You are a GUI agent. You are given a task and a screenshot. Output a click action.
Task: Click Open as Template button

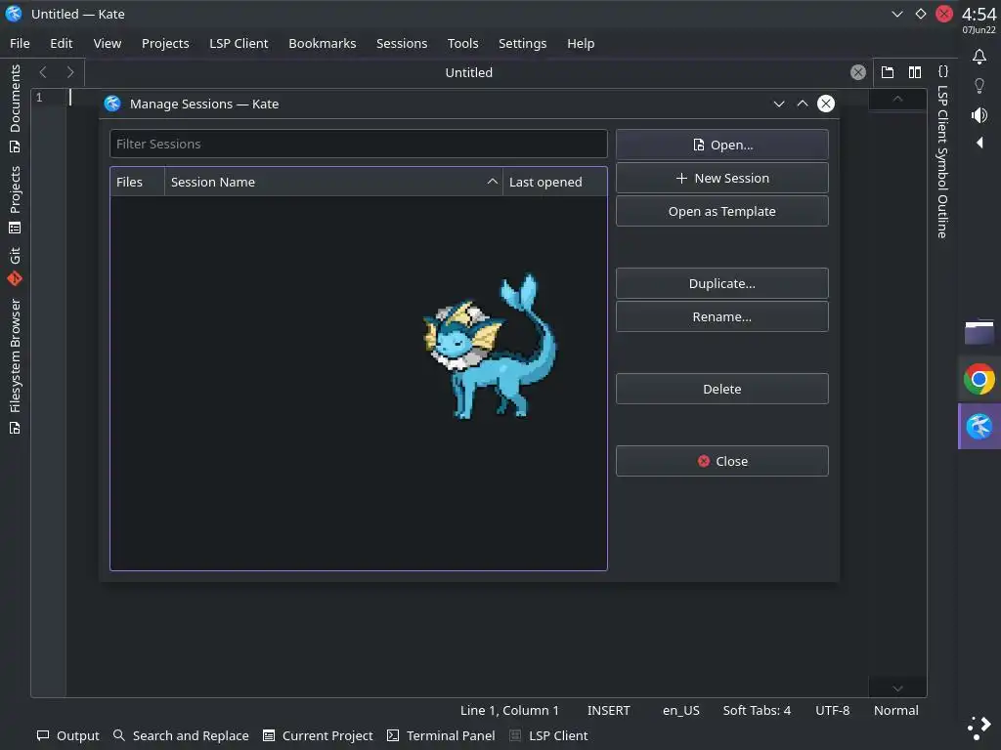[x=722, y=211]
